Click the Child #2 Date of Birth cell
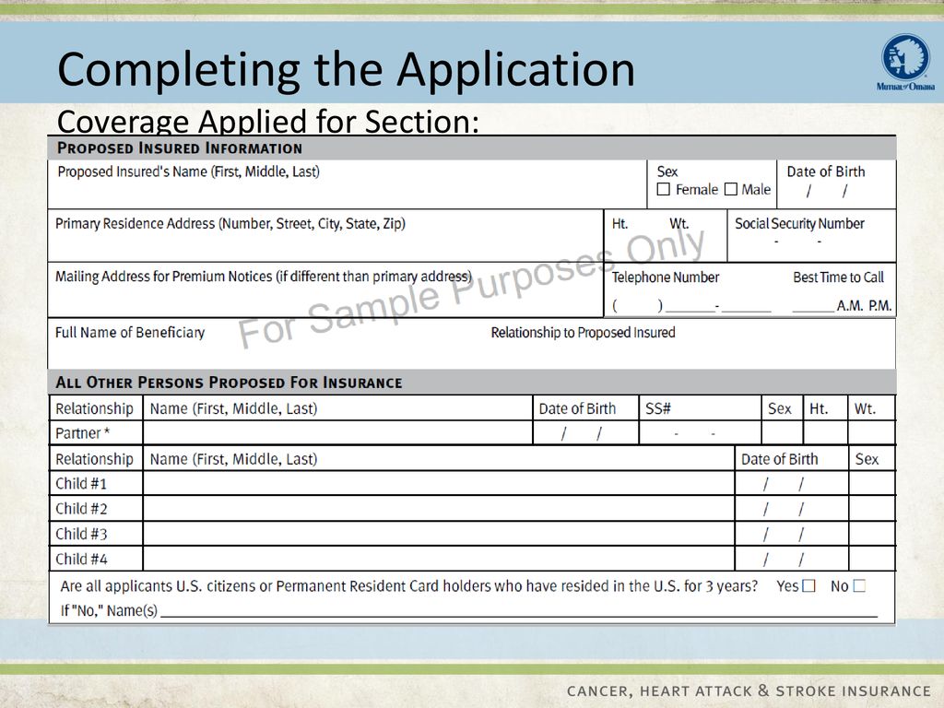The height and width of the screenshot is (708, 944). [x=792, y=509]
